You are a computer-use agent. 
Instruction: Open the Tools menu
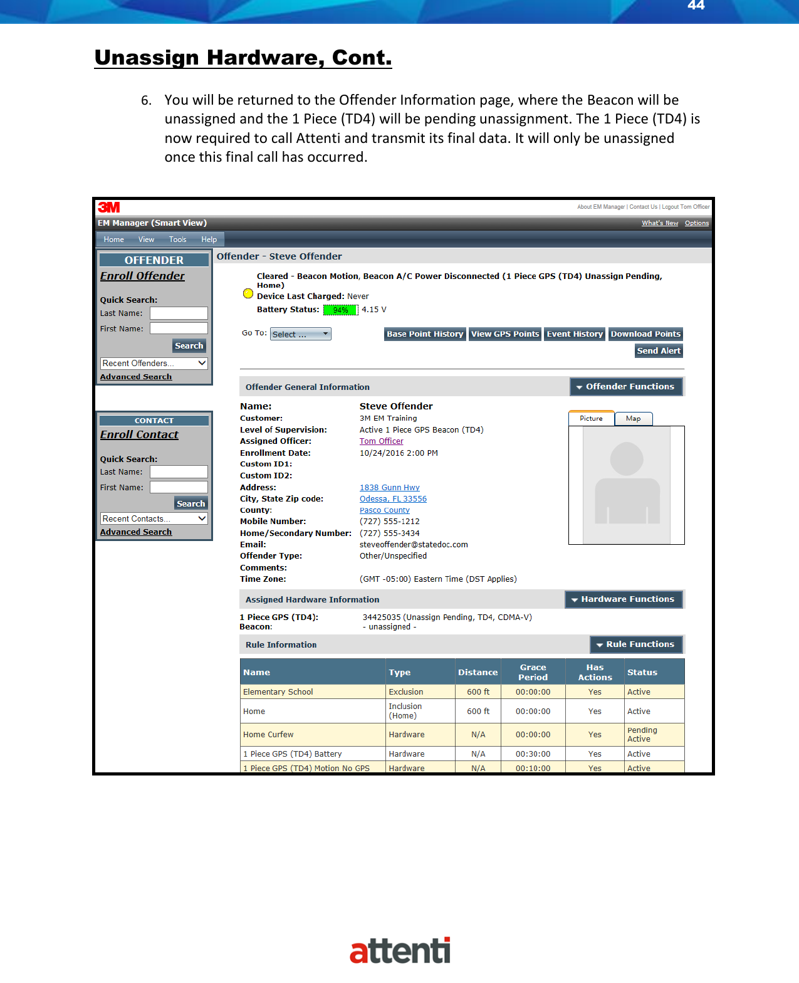pyautogui.click(x=177, y=239)
